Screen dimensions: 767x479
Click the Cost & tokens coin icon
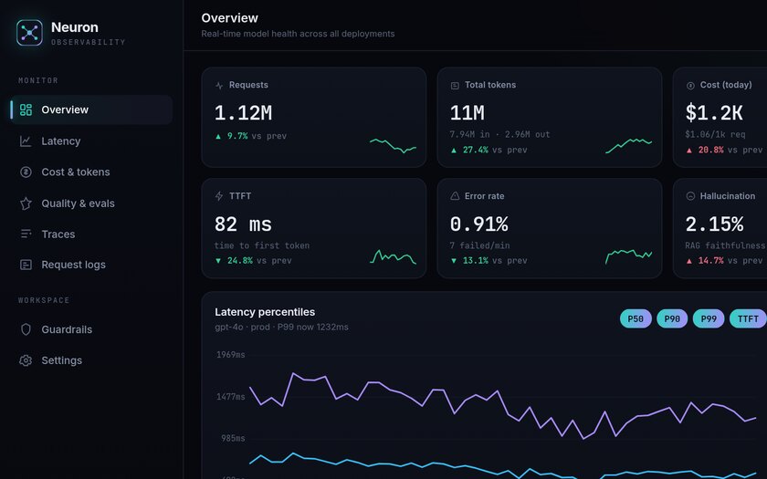click(26, 172)
